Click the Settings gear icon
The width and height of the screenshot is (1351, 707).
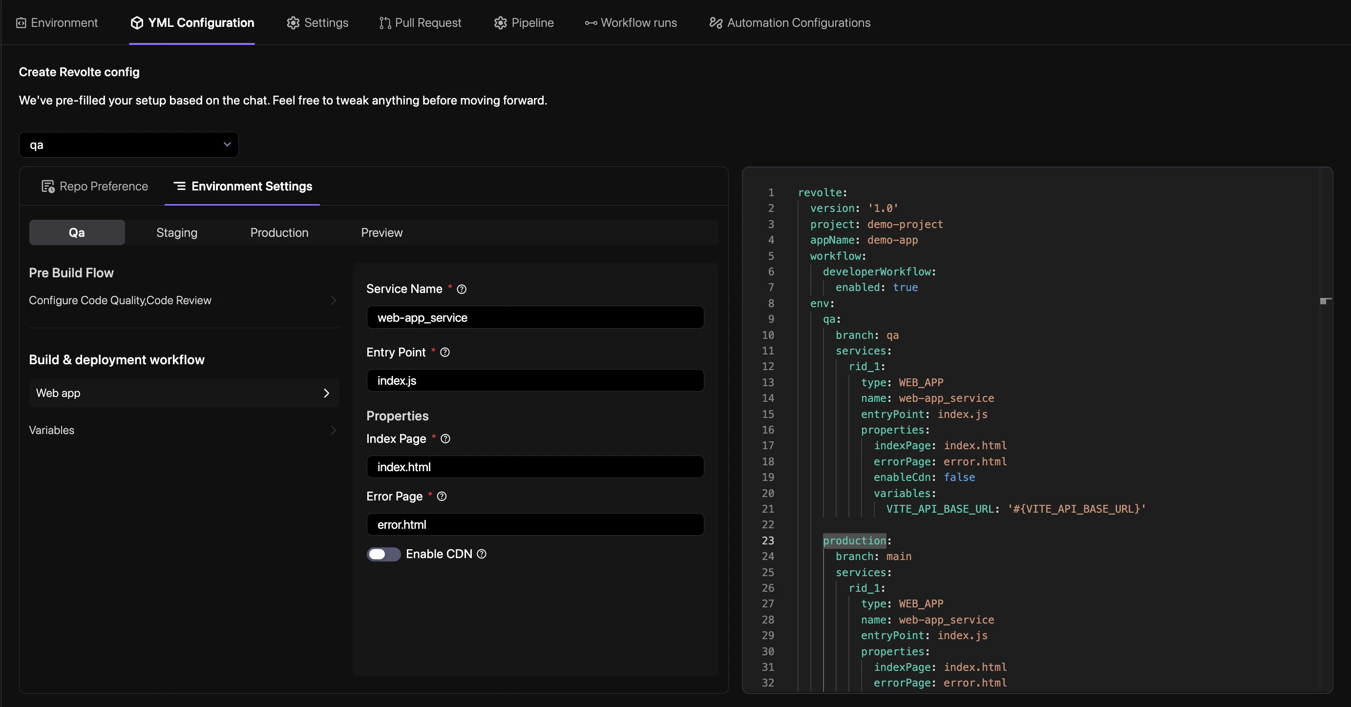pyautogui.click(x=293, y=23)
